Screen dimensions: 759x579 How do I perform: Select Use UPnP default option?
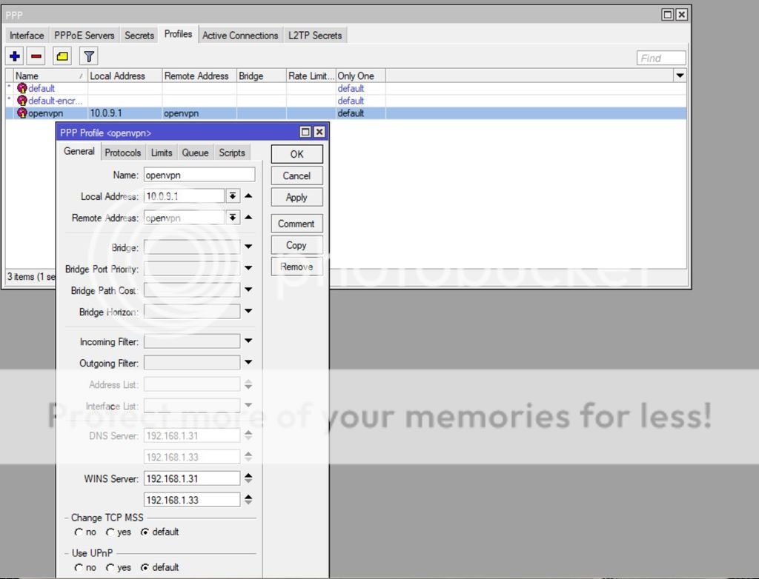point(145,567)
